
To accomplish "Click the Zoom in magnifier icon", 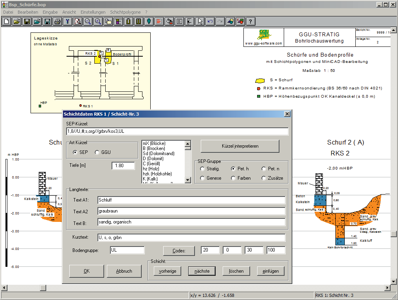I will click(98, 21).
